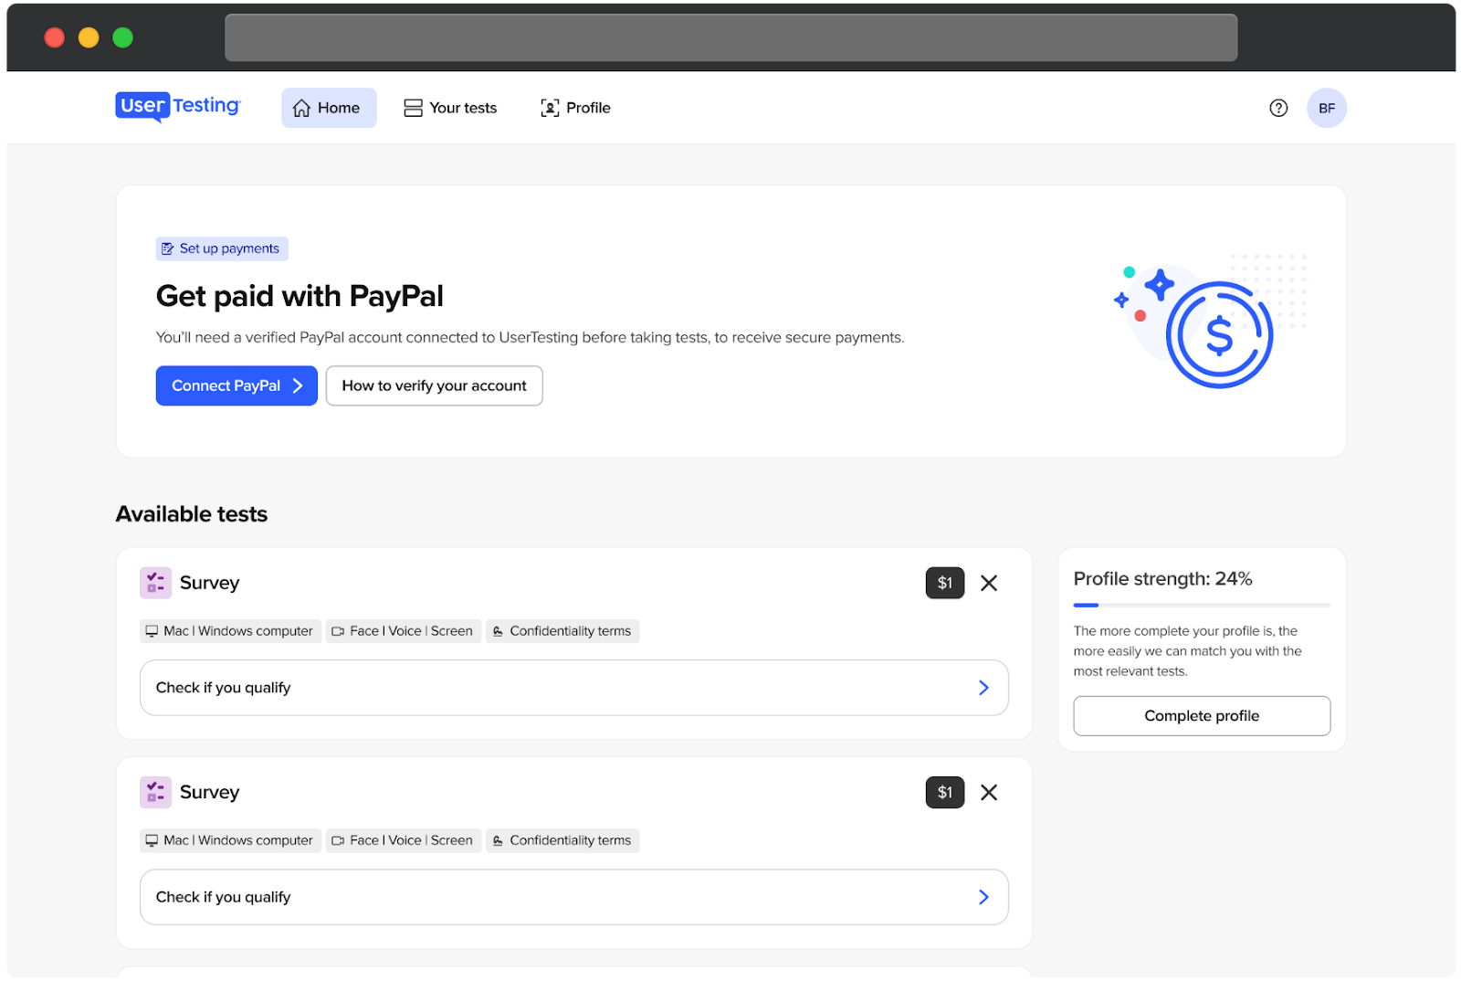Dismiss the second Survey test

point(988,792)
